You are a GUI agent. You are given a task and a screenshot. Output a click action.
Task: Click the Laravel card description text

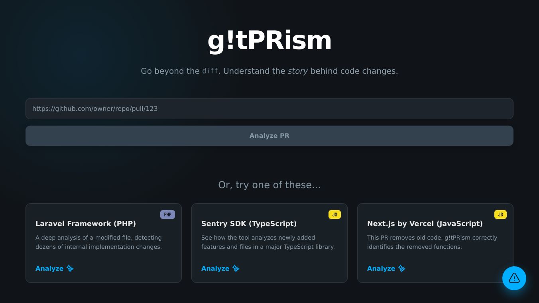[x=98, y=242]
